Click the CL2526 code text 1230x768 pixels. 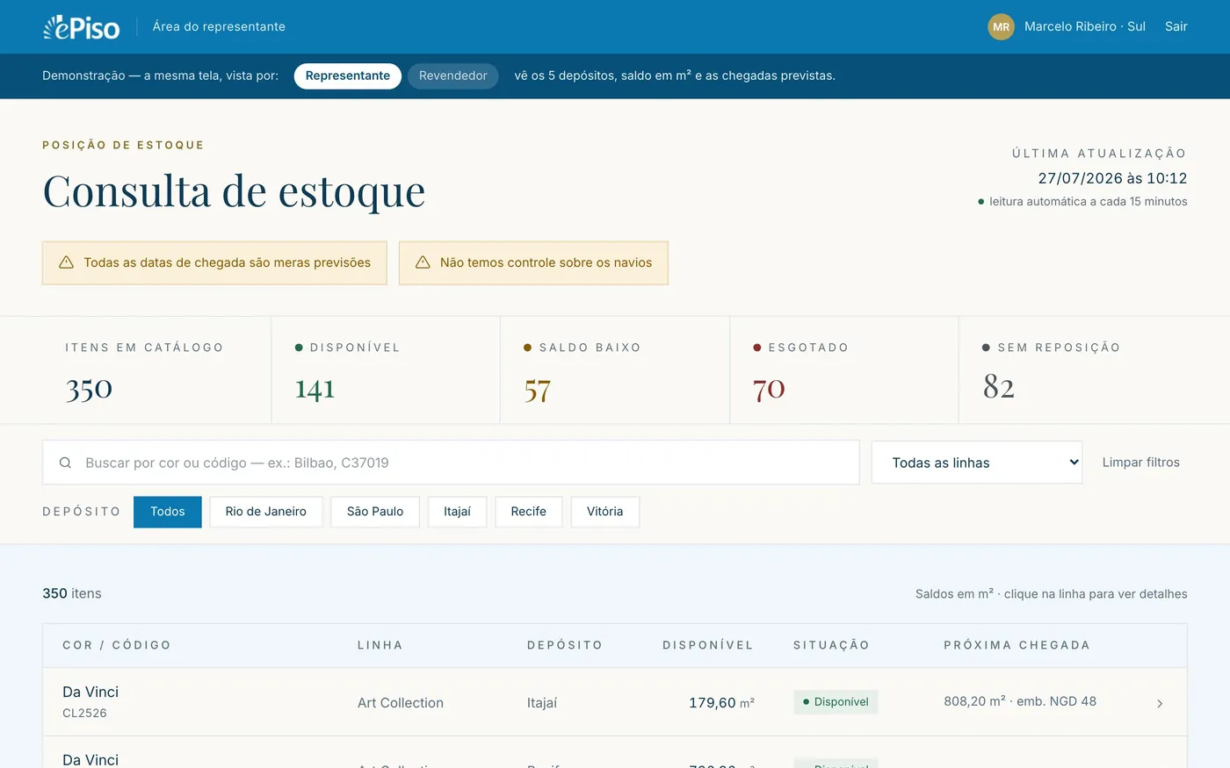(x=84, y=714)
